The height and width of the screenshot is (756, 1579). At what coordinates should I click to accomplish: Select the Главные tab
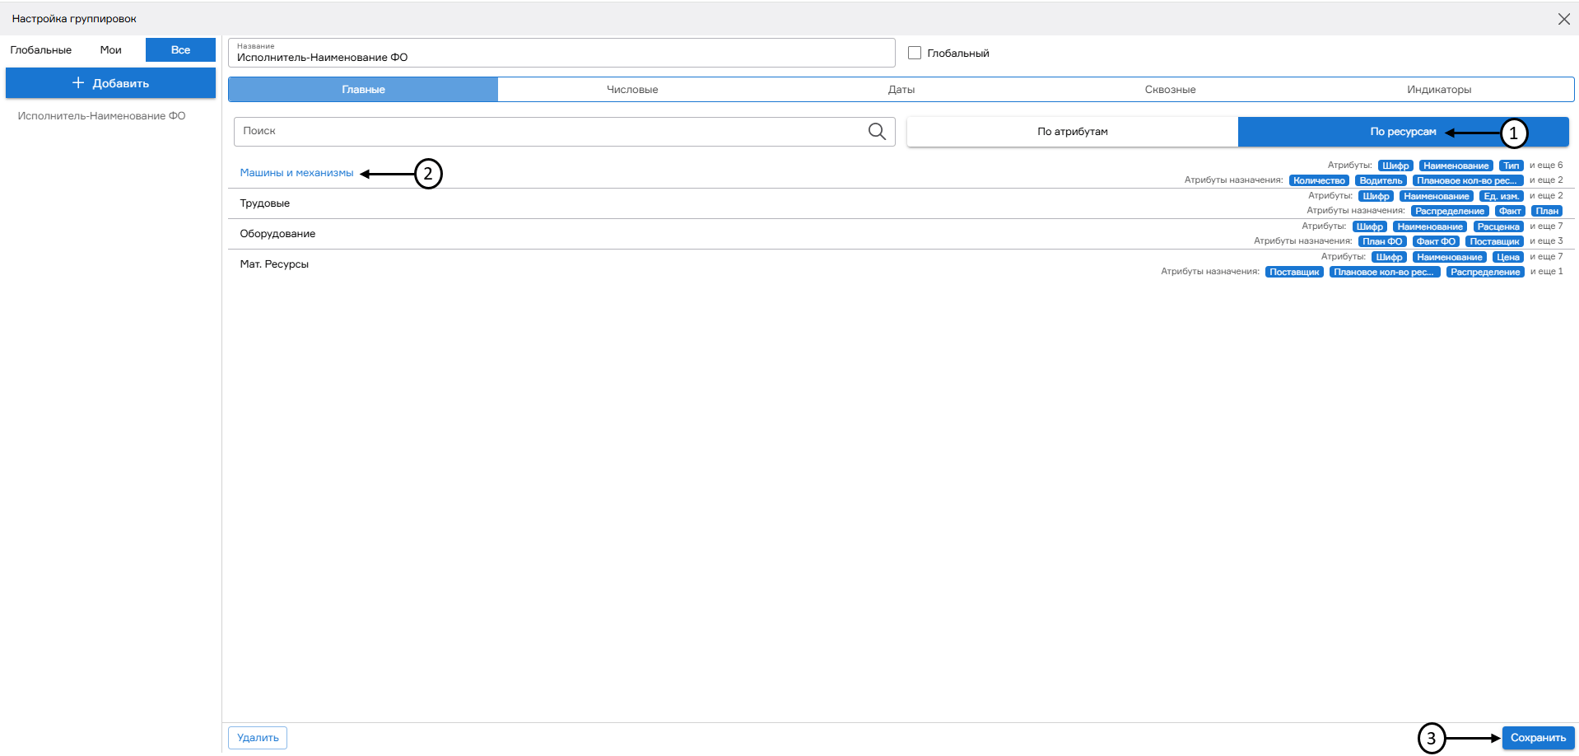(363, 90)
